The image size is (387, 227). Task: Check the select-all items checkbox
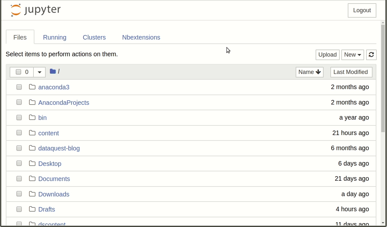tap(19, 72)
